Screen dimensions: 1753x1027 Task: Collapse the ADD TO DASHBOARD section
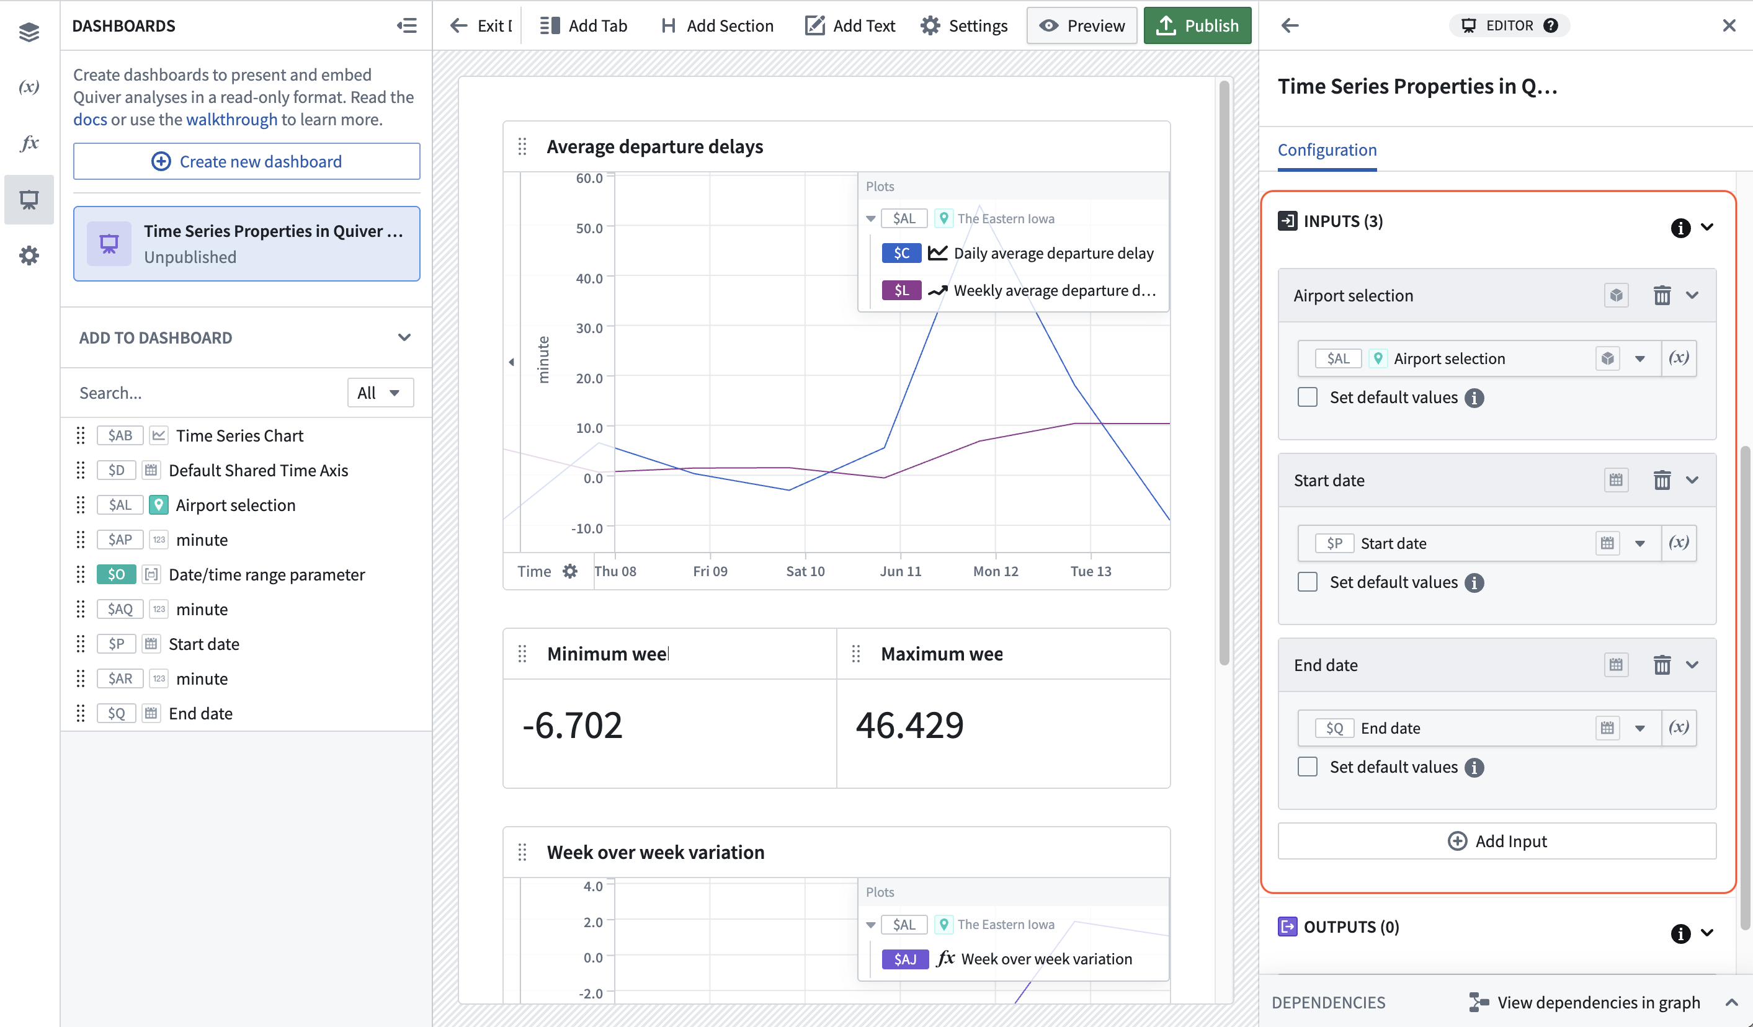point(404,337)
